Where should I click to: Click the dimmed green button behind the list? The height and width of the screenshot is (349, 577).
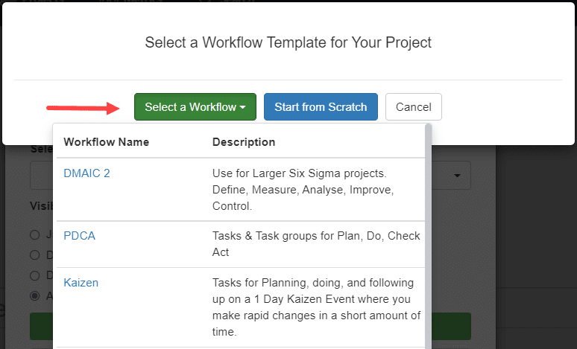tap(450, 327)
